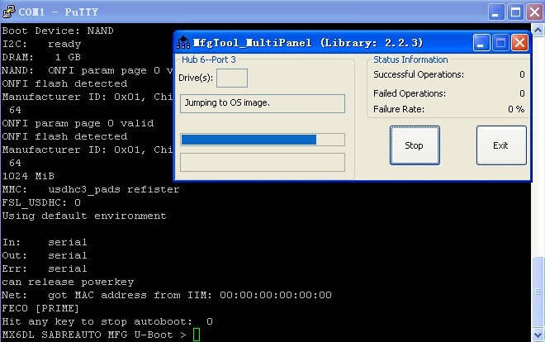545x342 pixels.
Task: Click the Stop button in MfgTool
Action: [415, 145]
